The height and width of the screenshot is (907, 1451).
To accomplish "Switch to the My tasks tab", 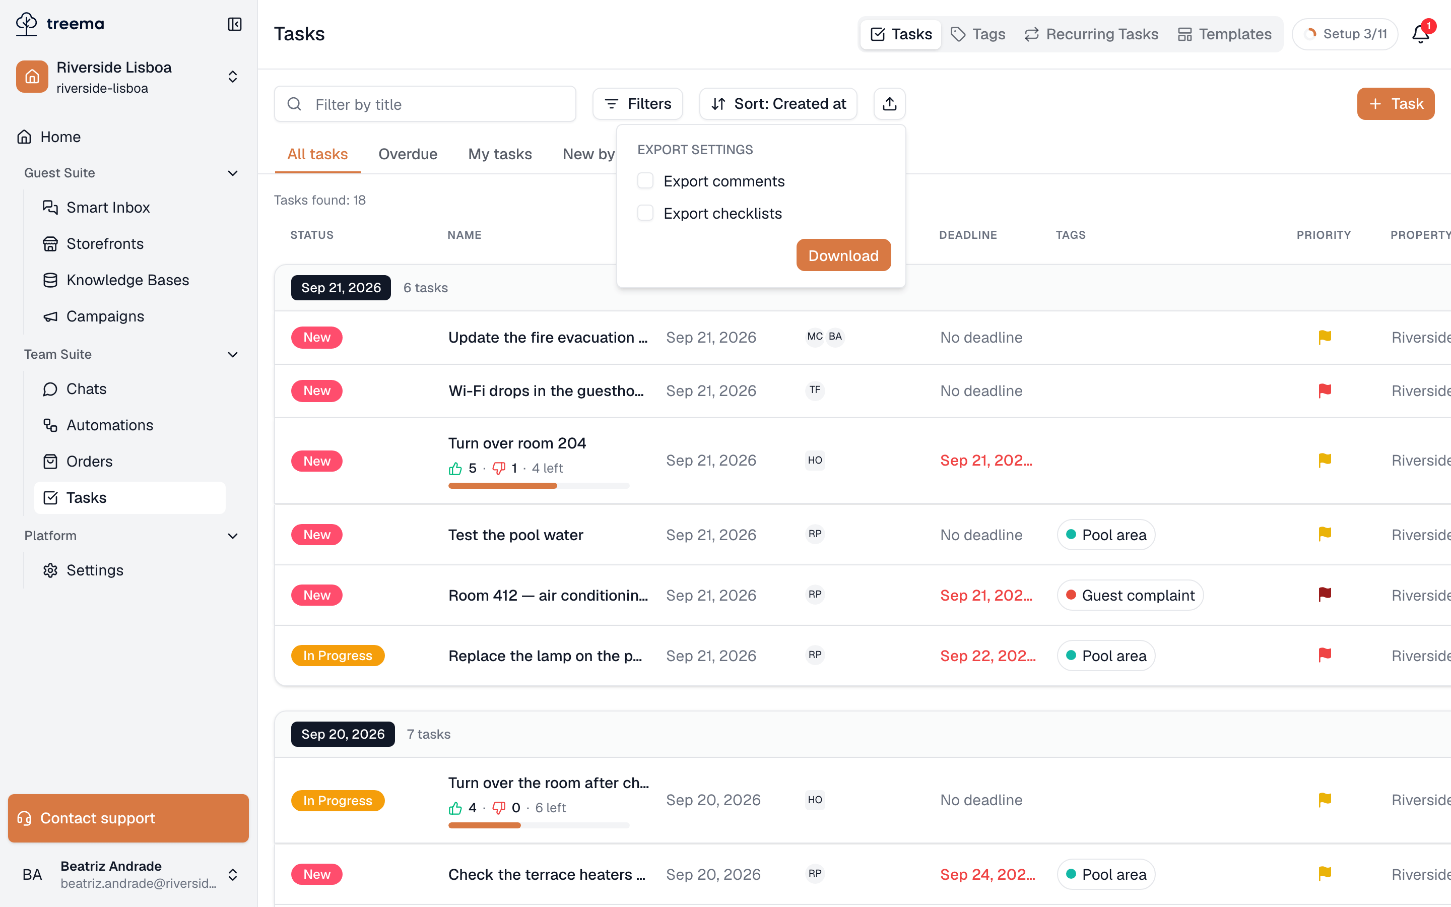I will point(499,154).
